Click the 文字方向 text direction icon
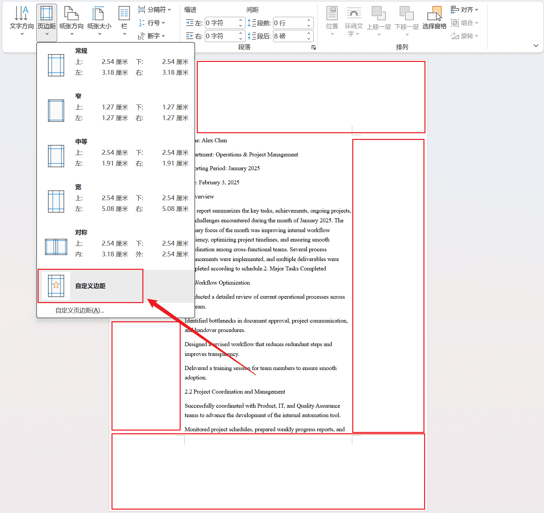The height and width of the screenshot is (513, 544). coord(21,14)
